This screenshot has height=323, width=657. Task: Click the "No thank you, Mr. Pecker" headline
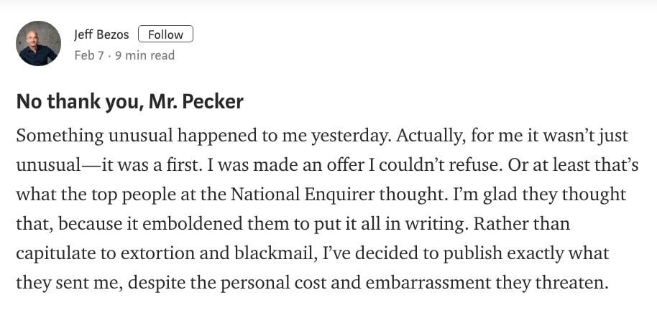coord(130,101)
